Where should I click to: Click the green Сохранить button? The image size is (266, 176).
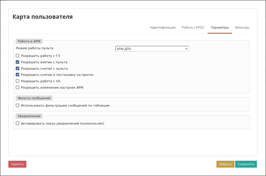pos(246,164)
